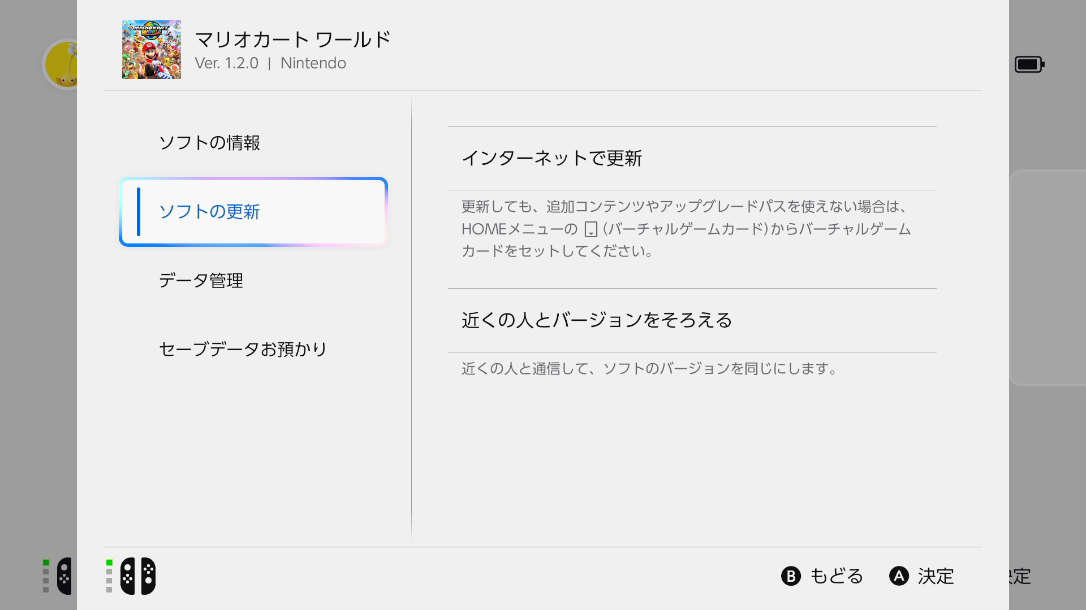
Task: Click the single Joy-Con icon at far left
Action: coord(64,576)
